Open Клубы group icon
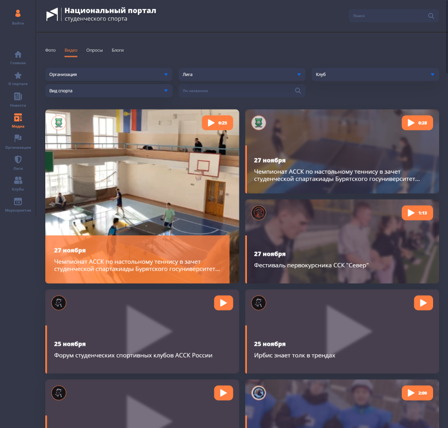448x428 pixels. point(18,181)
